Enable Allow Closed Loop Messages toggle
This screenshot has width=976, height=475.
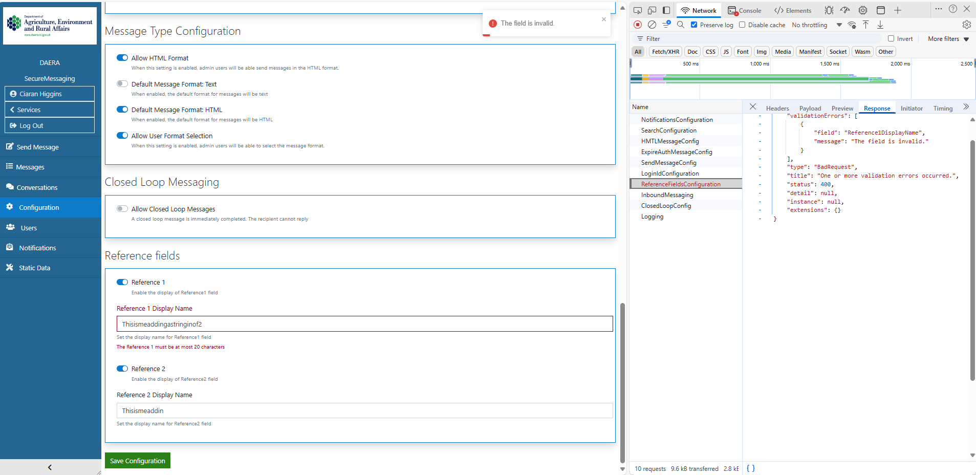pos(122,209)
